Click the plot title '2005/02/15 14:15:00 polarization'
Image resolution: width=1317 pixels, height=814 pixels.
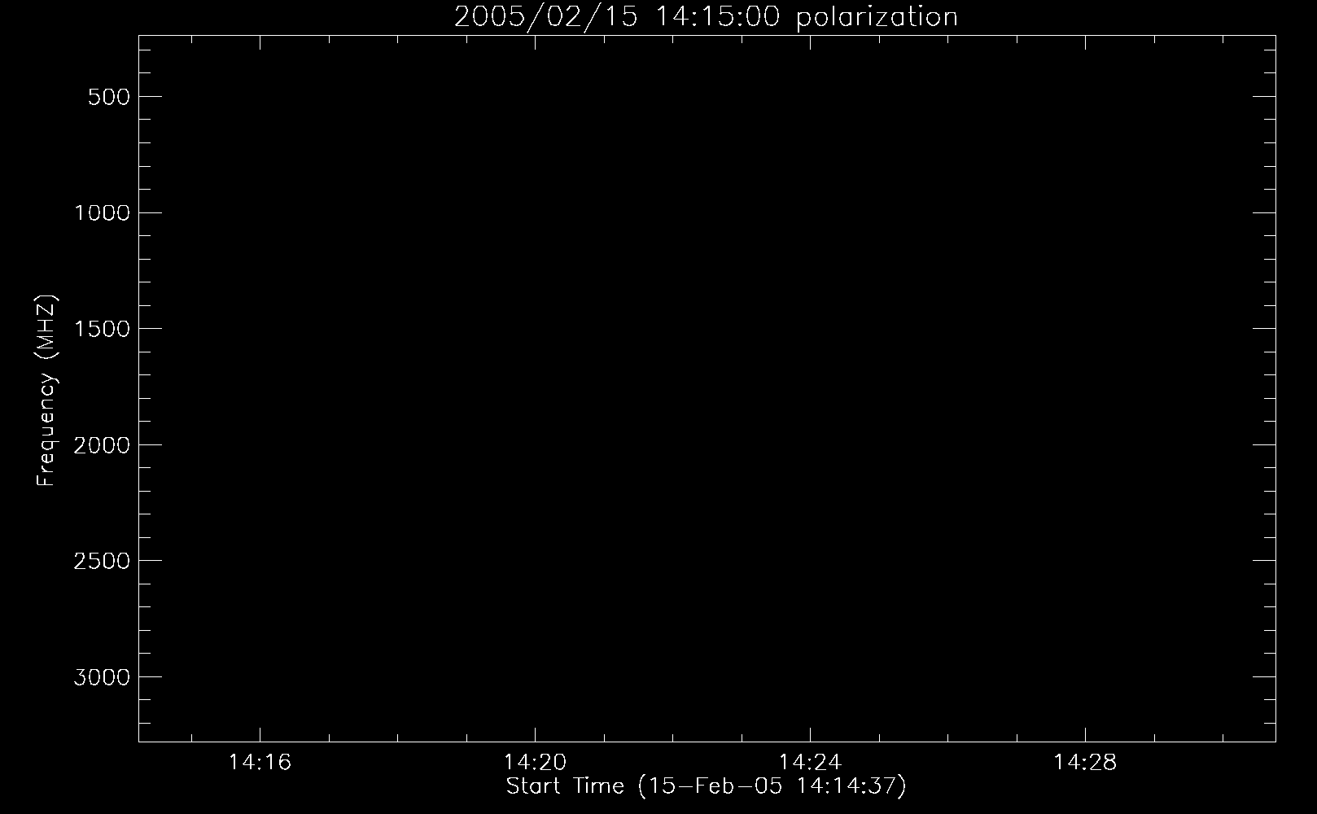(x=706, y=16)
